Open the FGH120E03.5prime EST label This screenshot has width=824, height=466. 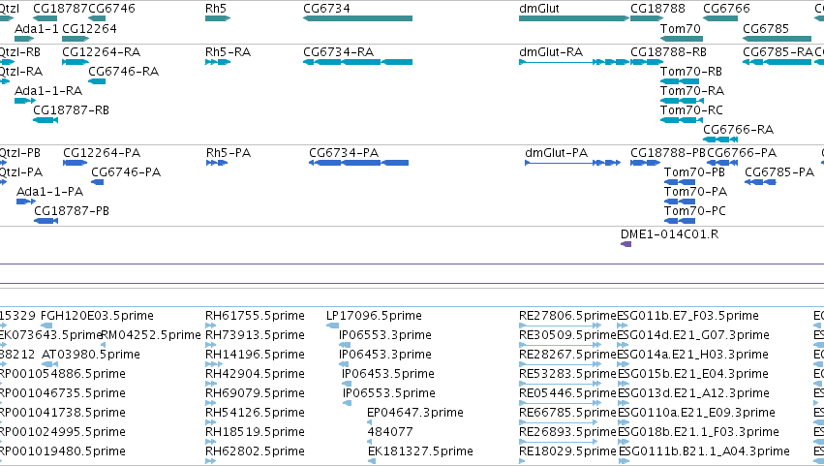tap(97, 316)
